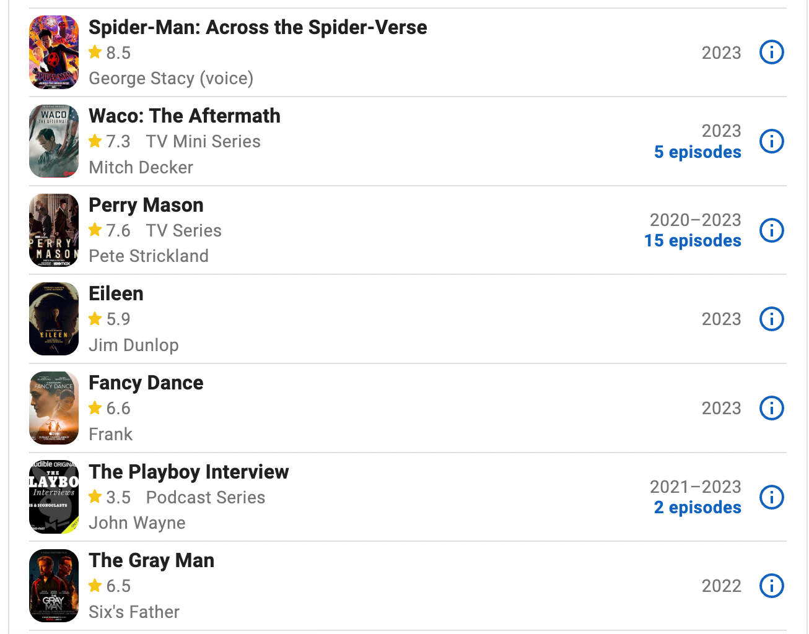This screenshot has width=809, height=634.
Task: Open the Eileen poster thumbnail
Action: click(x=54, y=319)
